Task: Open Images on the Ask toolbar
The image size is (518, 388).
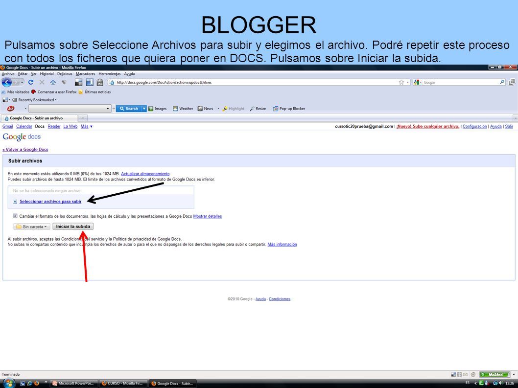Action: (x=158, y=109)
